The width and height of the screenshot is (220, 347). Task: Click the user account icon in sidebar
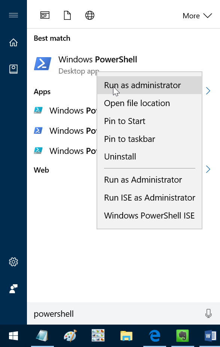pyautogui.click(x=13, y=289)
